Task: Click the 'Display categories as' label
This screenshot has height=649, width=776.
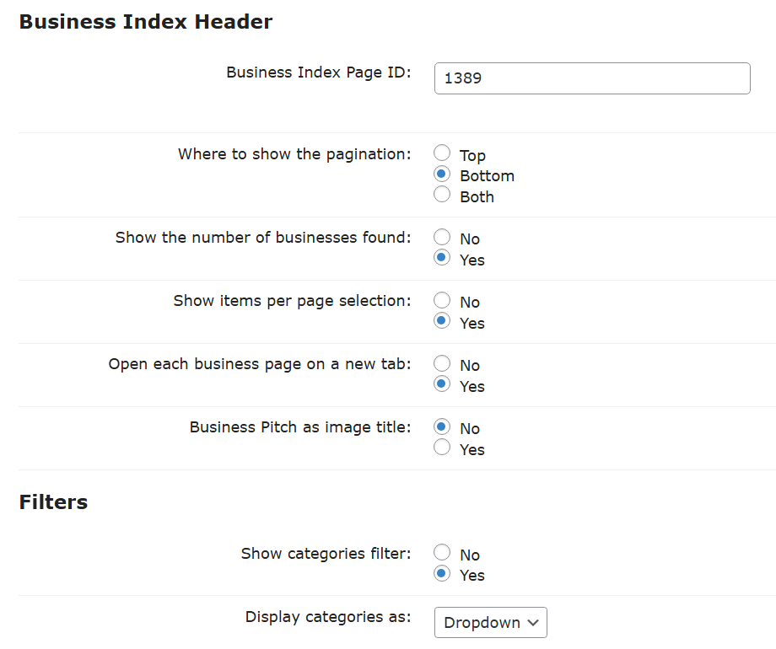Action: pyautogui.click(x=328, y=617)
